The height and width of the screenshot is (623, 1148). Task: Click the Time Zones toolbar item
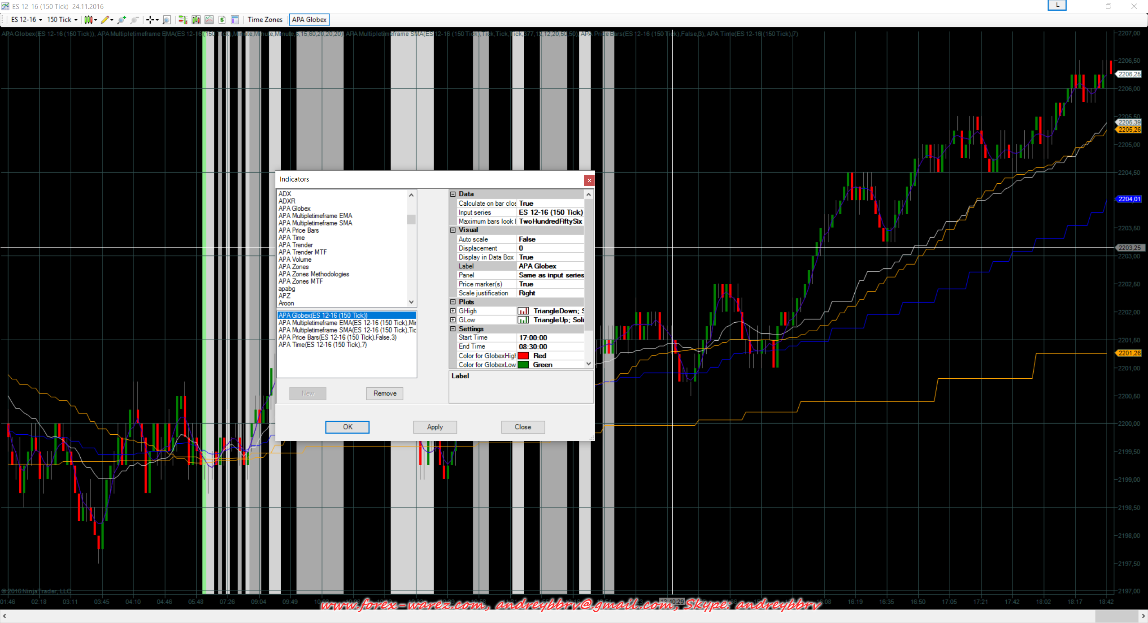(265, 20)
